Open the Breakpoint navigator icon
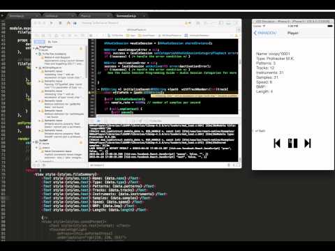Viewport: 335px width, 251px height. [x=76, y=36]
